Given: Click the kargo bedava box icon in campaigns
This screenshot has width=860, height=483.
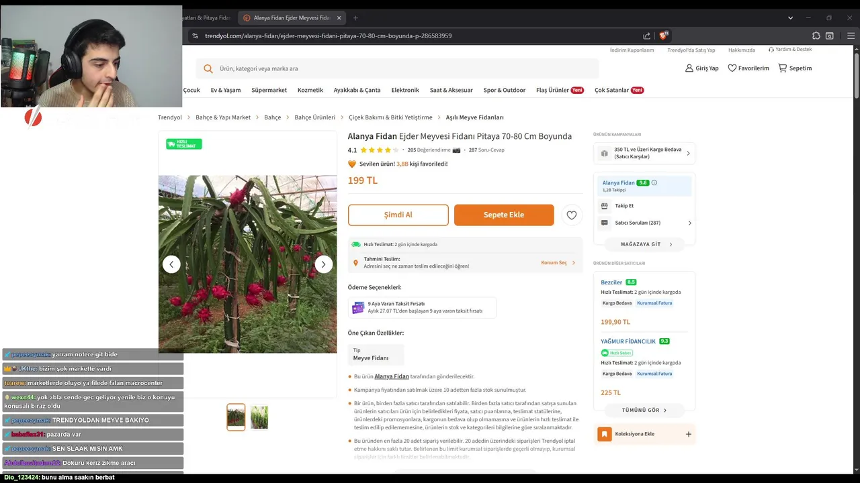Looking at the screenshot, I should point(605,153).
